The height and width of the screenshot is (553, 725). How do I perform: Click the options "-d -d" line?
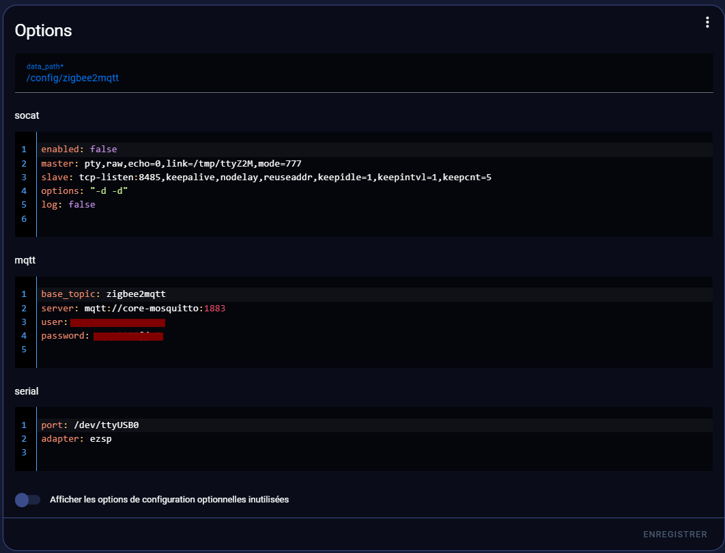(375, 191)
